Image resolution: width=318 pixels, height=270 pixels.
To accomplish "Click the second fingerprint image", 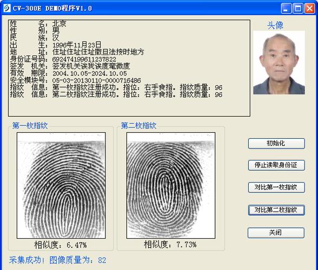I will [x=171, y=185].
